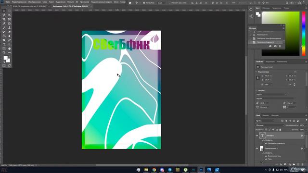Select the Blur tool

click(x=9, y=36)
